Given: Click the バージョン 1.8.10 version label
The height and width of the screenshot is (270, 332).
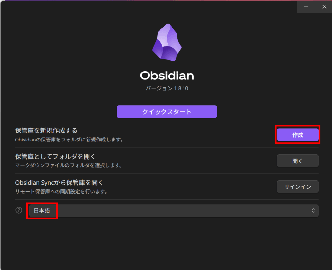Looking at the screenshot, I should (x=167, y=88).
